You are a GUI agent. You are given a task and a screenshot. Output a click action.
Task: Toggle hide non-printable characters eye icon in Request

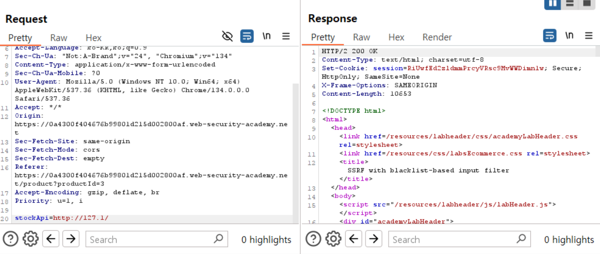[228, 36]
